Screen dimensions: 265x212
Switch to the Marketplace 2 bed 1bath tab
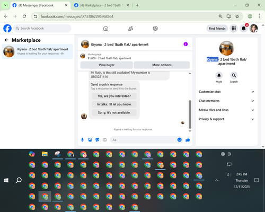point(102,5)
